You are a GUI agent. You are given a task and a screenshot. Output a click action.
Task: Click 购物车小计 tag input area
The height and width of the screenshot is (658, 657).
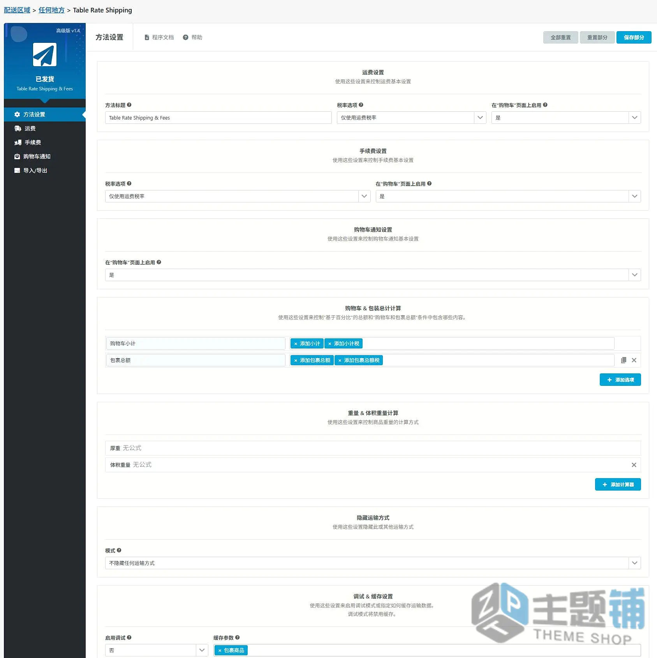(452, 343)
